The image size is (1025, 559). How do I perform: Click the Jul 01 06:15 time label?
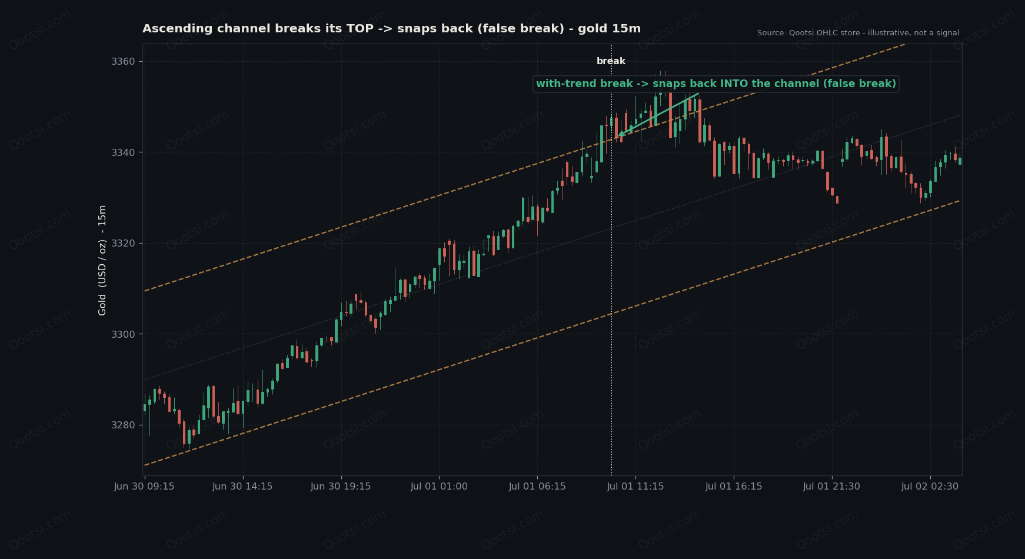point(537,487)
